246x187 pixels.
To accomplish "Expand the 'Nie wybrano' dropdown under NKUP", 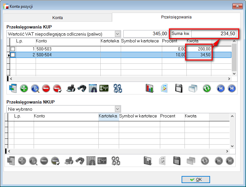I will (117, 109).
